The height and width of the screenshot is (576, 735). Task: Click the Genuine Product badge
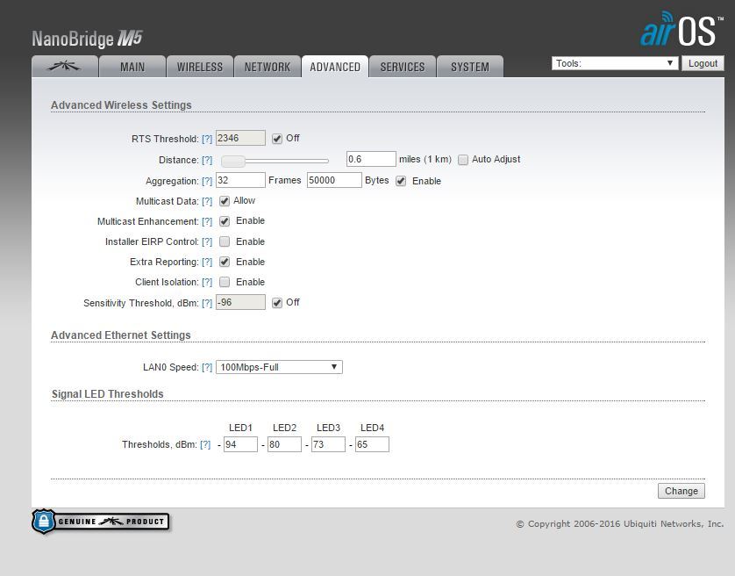(x=100, y=522)
